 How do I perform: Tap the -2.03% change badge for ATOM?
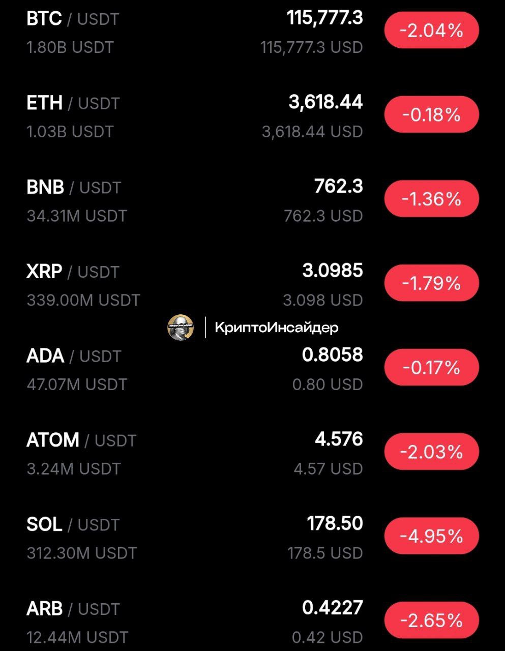(431, 452)
